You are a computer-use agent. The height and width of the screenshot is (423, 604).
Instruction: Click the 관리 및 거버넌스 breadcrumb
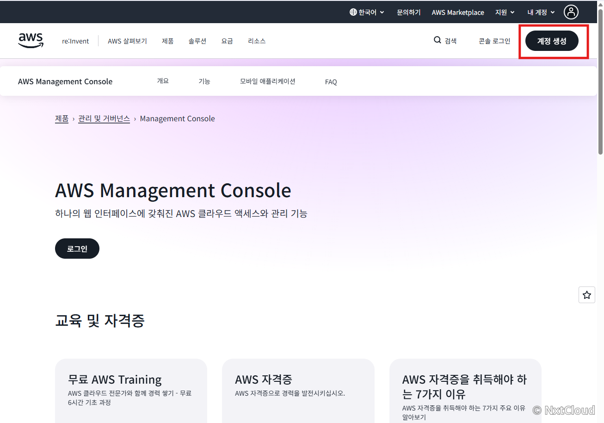coord(104,119)
